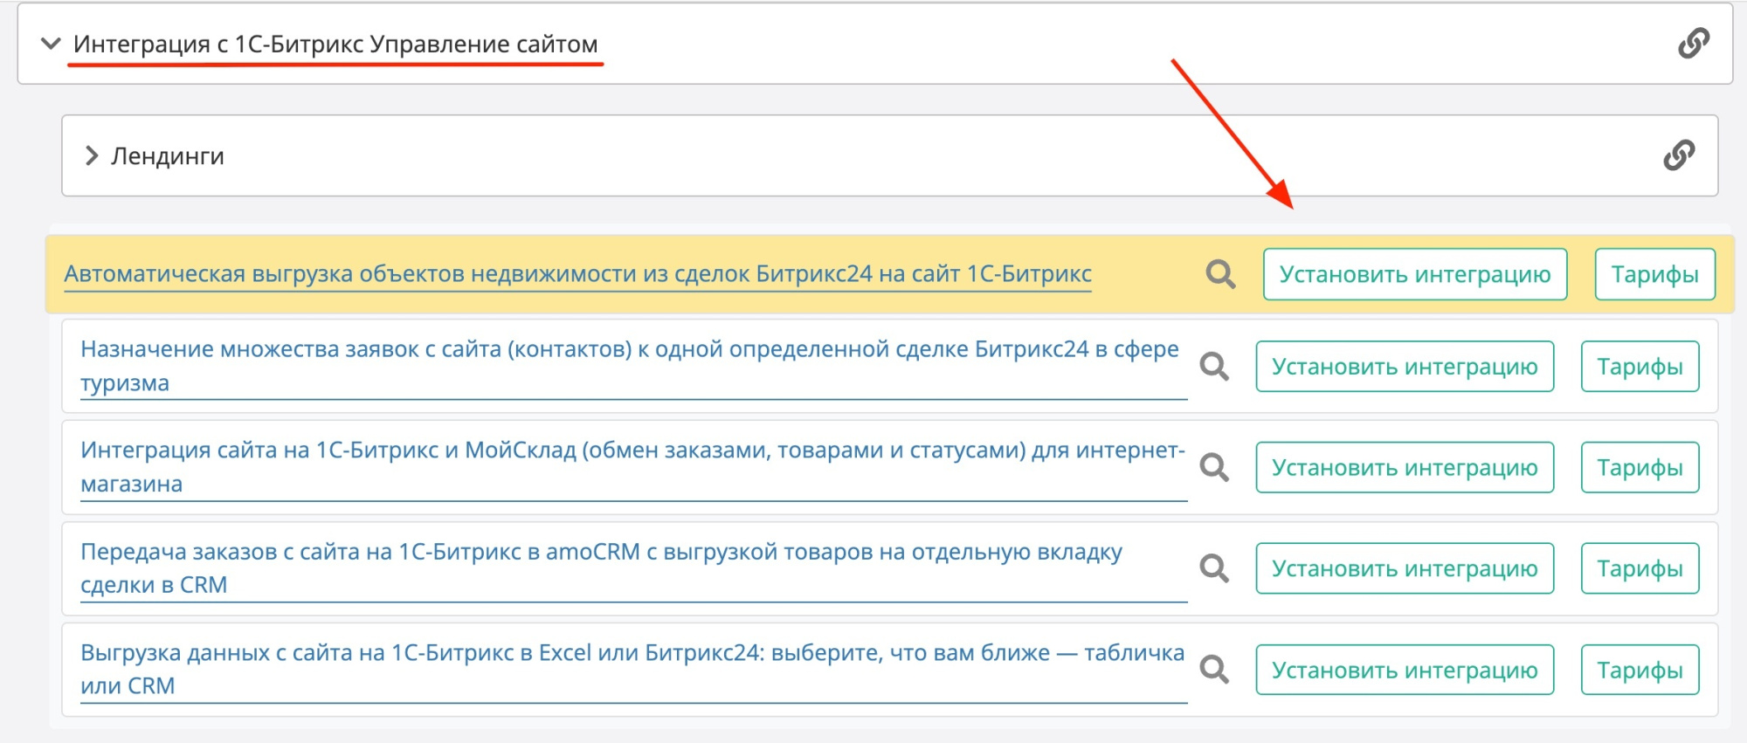
Task: Open link about automatic real estate export
Action: pos(577,274)
